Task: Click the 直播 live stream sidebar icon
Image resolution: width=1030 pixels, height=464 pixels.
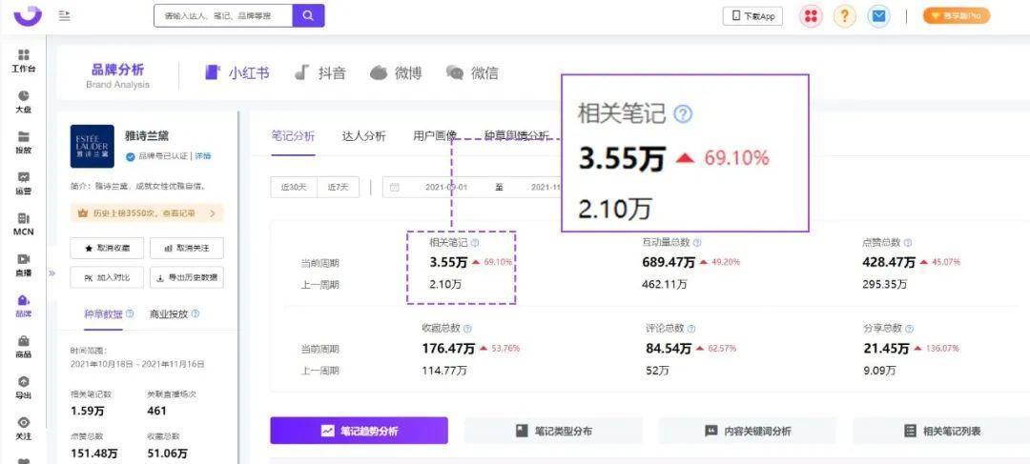Action: [24, 264]
